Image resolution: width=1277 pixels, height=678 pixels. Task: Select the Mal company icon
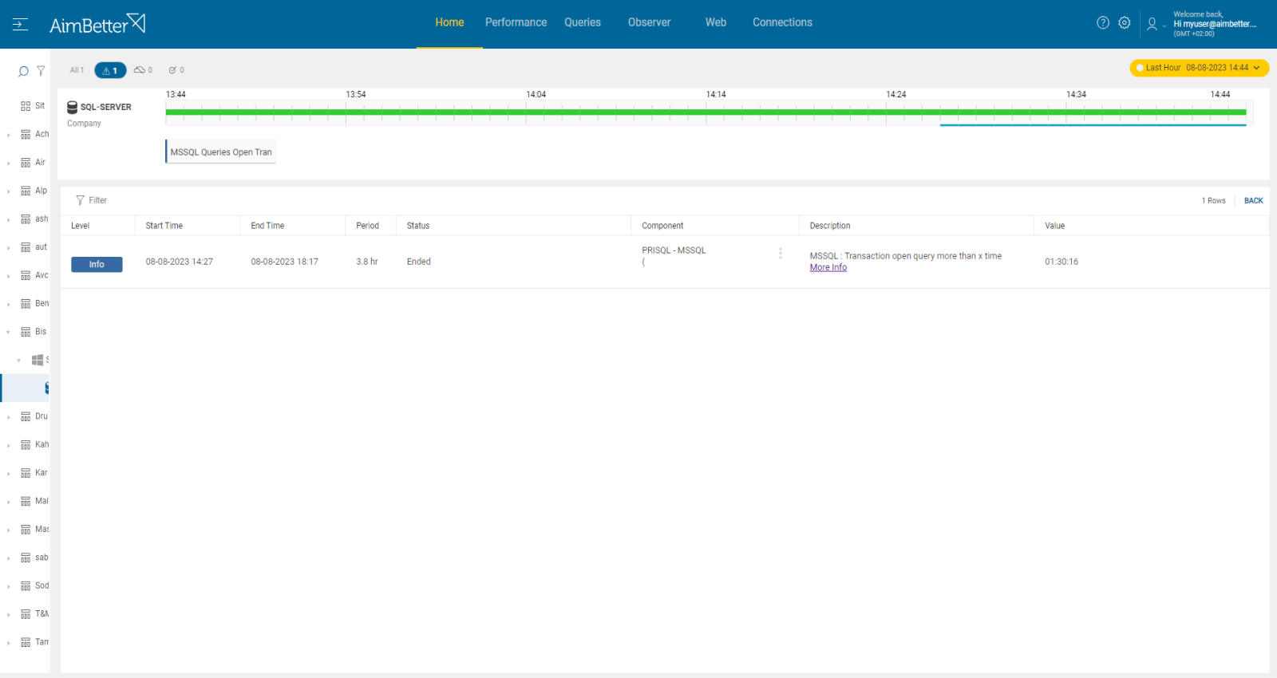pos(26,502)
